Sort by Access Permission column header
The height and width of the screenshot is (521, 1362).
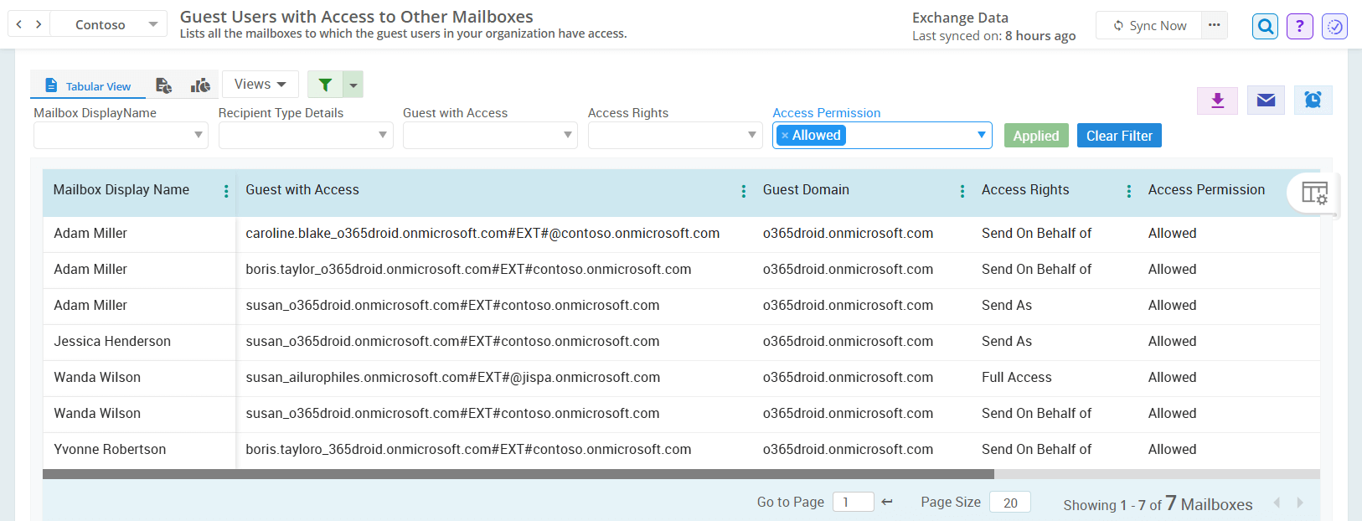point(1206,190)
